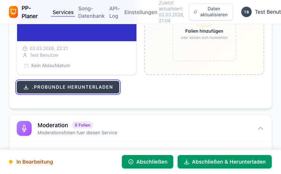Open the Test Benutzer account menu
This screenshot has height=174, width=281.
pyautogui.click(x=267, y=12)
